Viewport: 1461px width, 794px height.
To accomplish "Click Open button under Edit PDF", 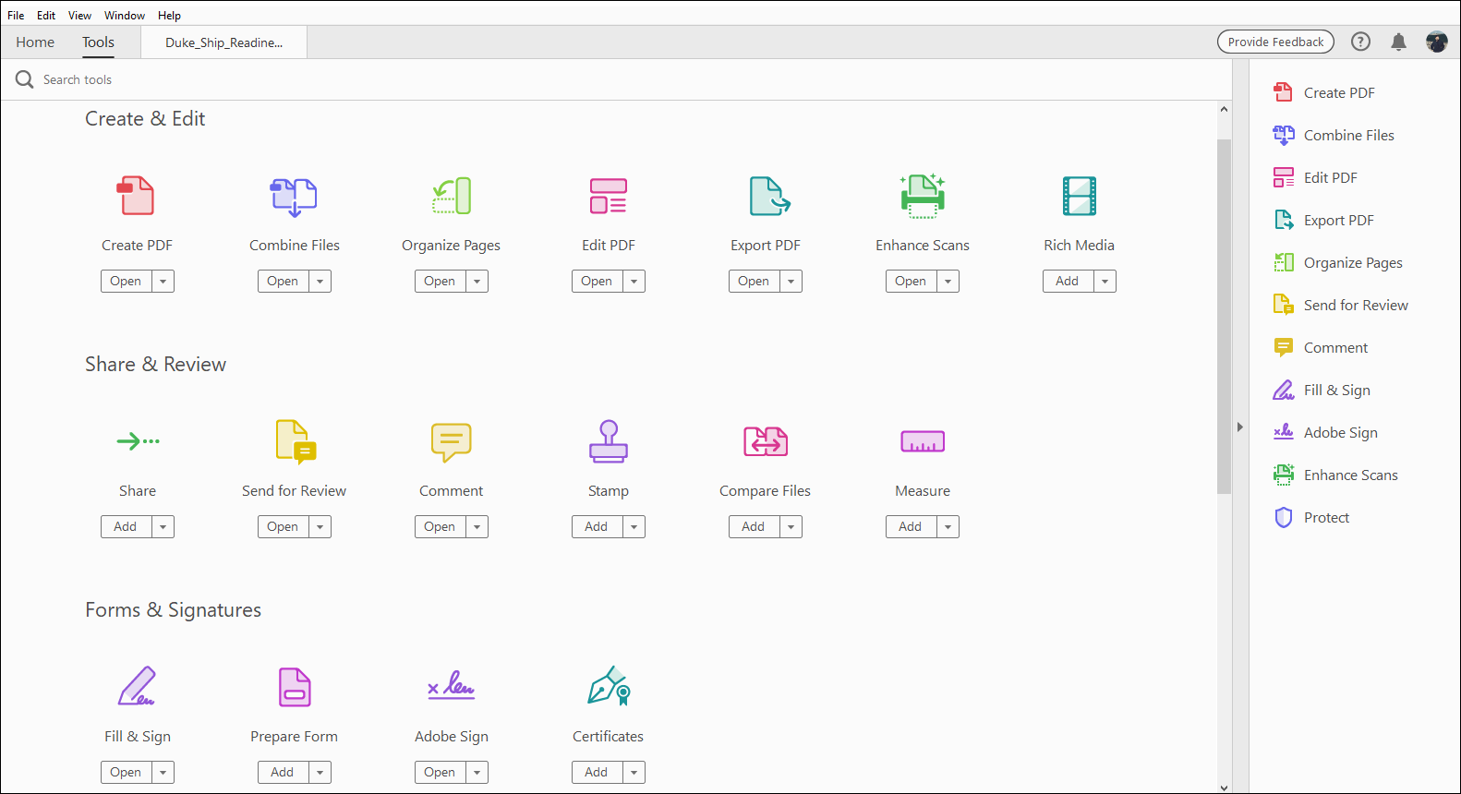I will [597, 282].
